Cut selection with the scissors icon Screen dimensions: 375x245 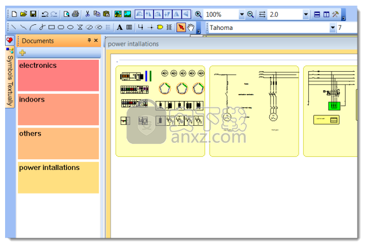pyautogui.click(x=88, y=14)
